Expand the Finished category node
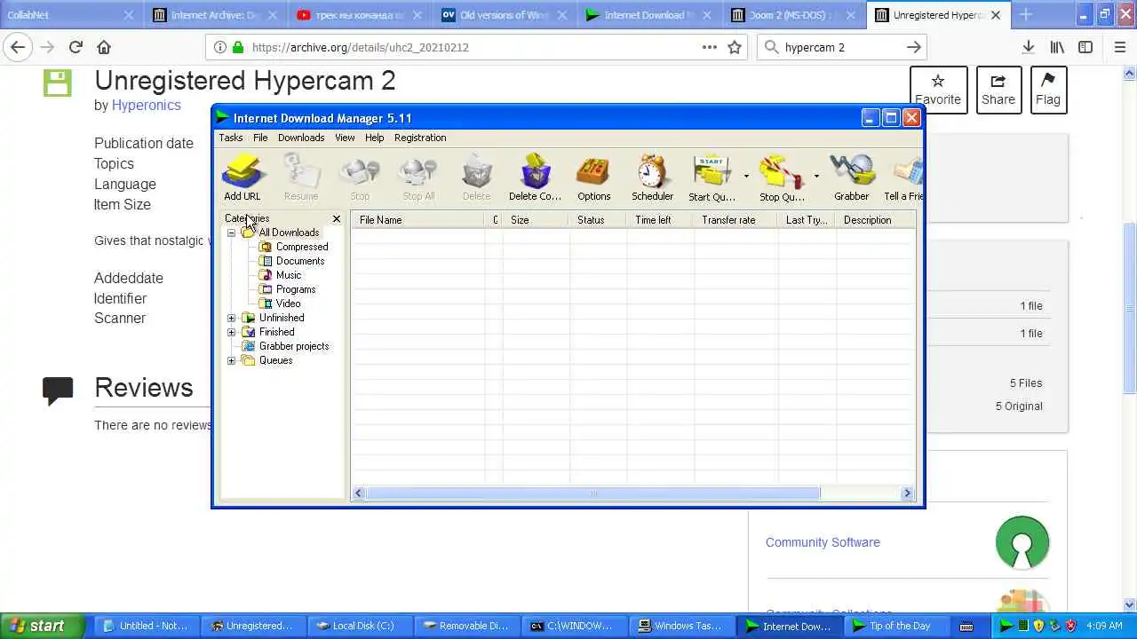Image resolution: width=1137 pixels, height=639 pixels. point(232,332)
